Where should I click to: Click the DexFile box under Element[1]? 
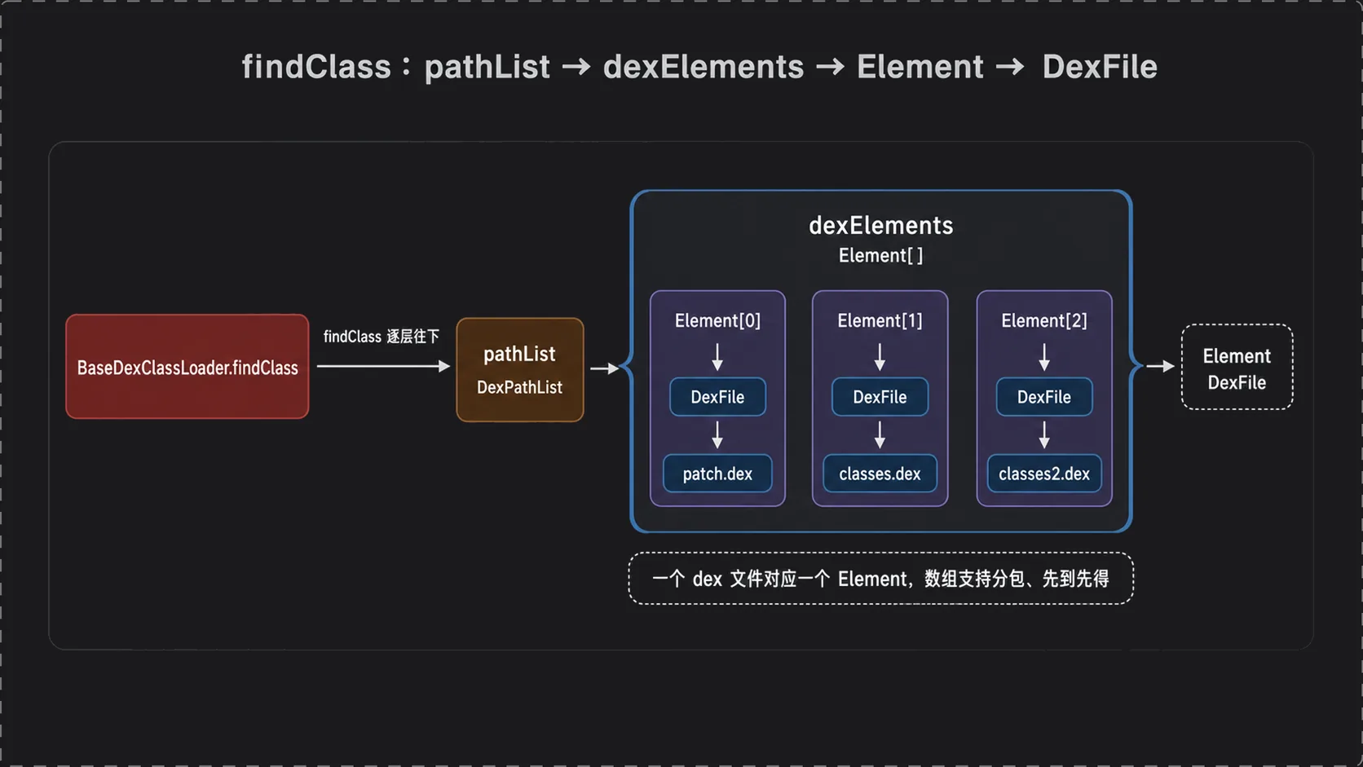pos(880,397)
